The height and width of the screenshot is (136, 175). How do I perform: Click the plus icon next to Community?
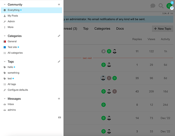pyautogui.click(x=59, y=4)
